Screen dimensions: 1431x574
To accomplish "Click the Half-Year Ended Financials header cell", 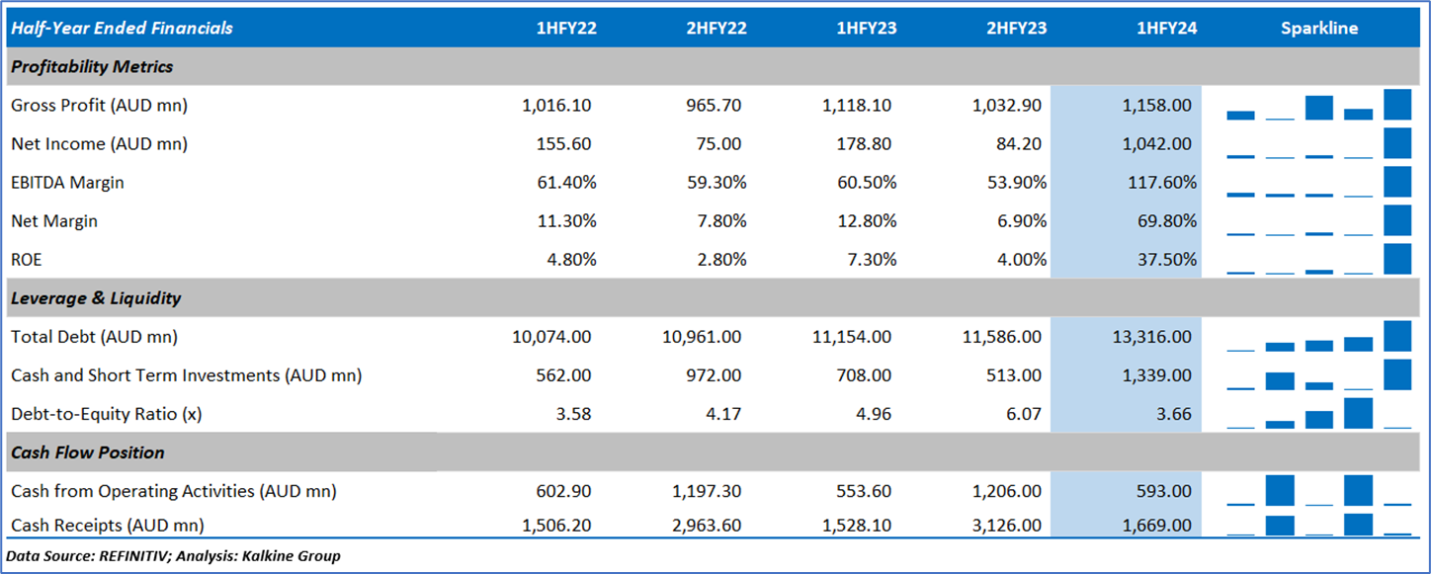I will 122,28.
